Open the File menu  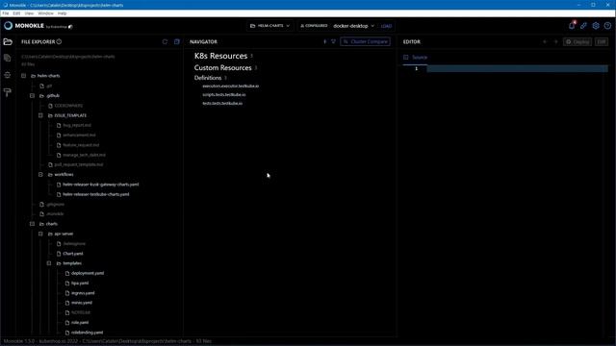[6, 13]
